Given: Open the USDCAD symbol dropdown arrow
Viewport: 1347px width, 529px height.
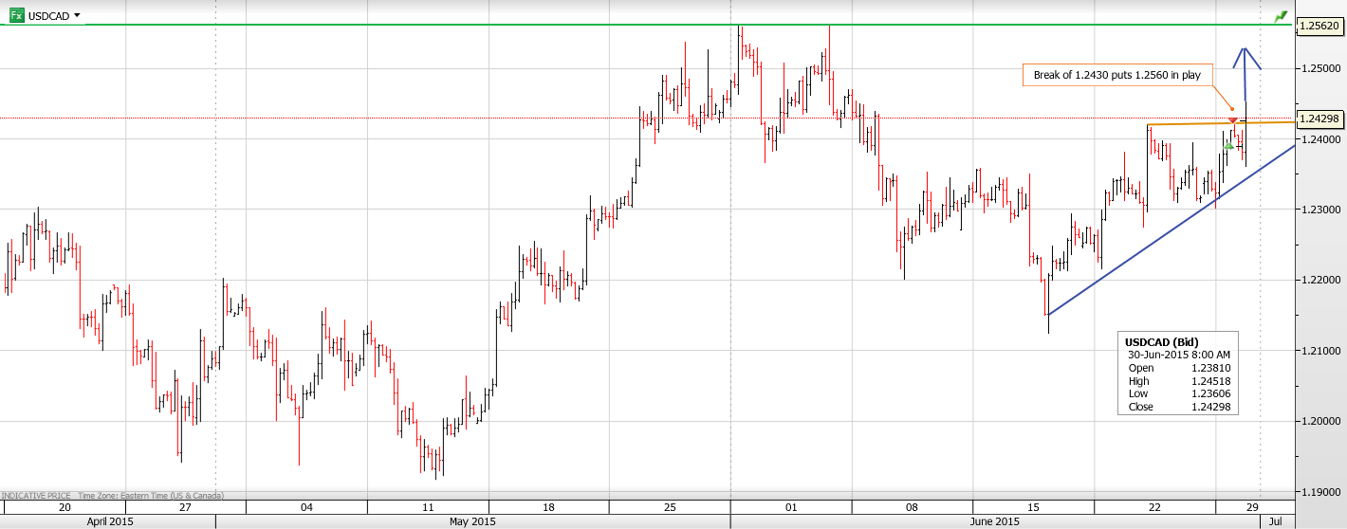Looking at the screenshot, I should point(77,16).
